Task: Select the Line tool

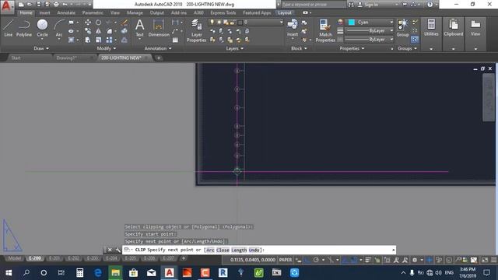Action: pyautogui.click(x=9, y=28)
